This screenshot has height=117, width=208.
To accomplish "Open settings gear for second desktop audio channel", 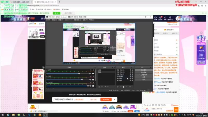I will point(93,80).
